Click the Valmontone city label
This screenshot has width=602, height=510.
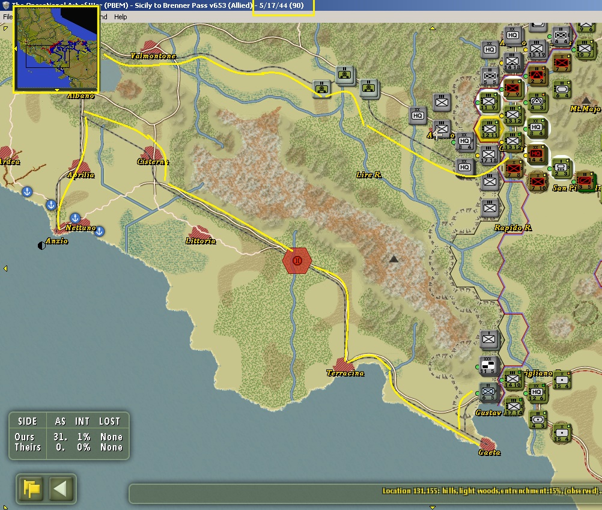tap(153, 56)
